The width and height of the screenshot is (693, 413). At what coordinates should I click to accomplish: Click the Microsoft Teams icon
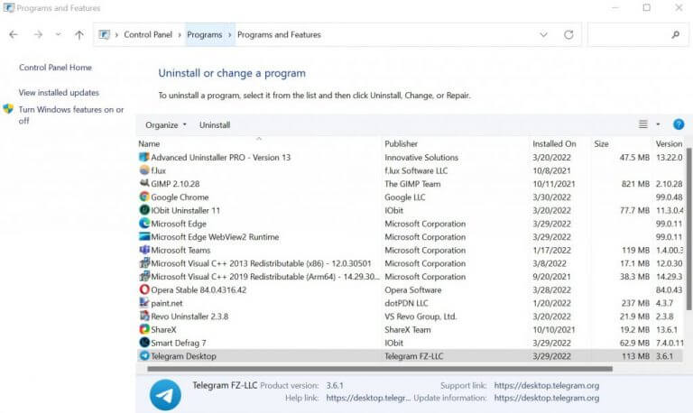pyautogui.click(x=144, y=250)
